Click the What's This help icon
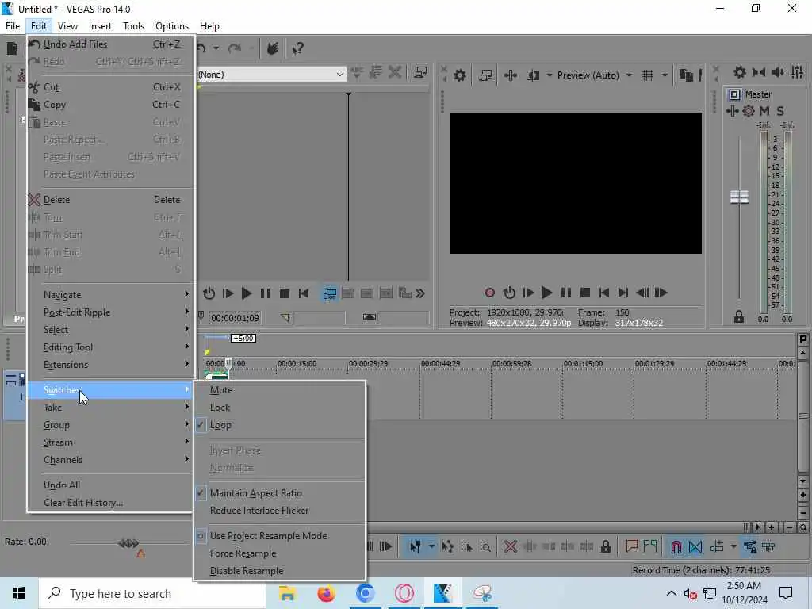The width and height of the screenshot is (812, 609). pyautogui.click(x=298, y=48)
